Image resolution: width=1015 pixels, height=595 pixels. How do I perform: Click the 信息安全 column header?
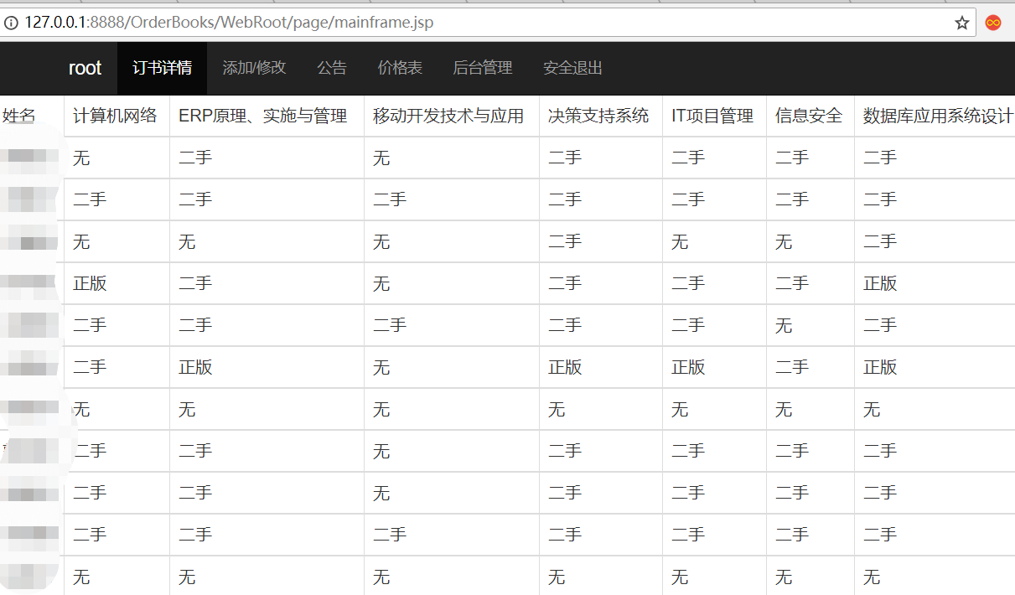(x=809, y=116)
